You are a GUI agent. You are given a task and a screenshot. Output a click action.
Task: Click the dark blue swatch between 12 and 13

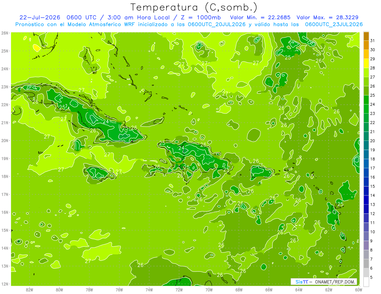point(366,209)
